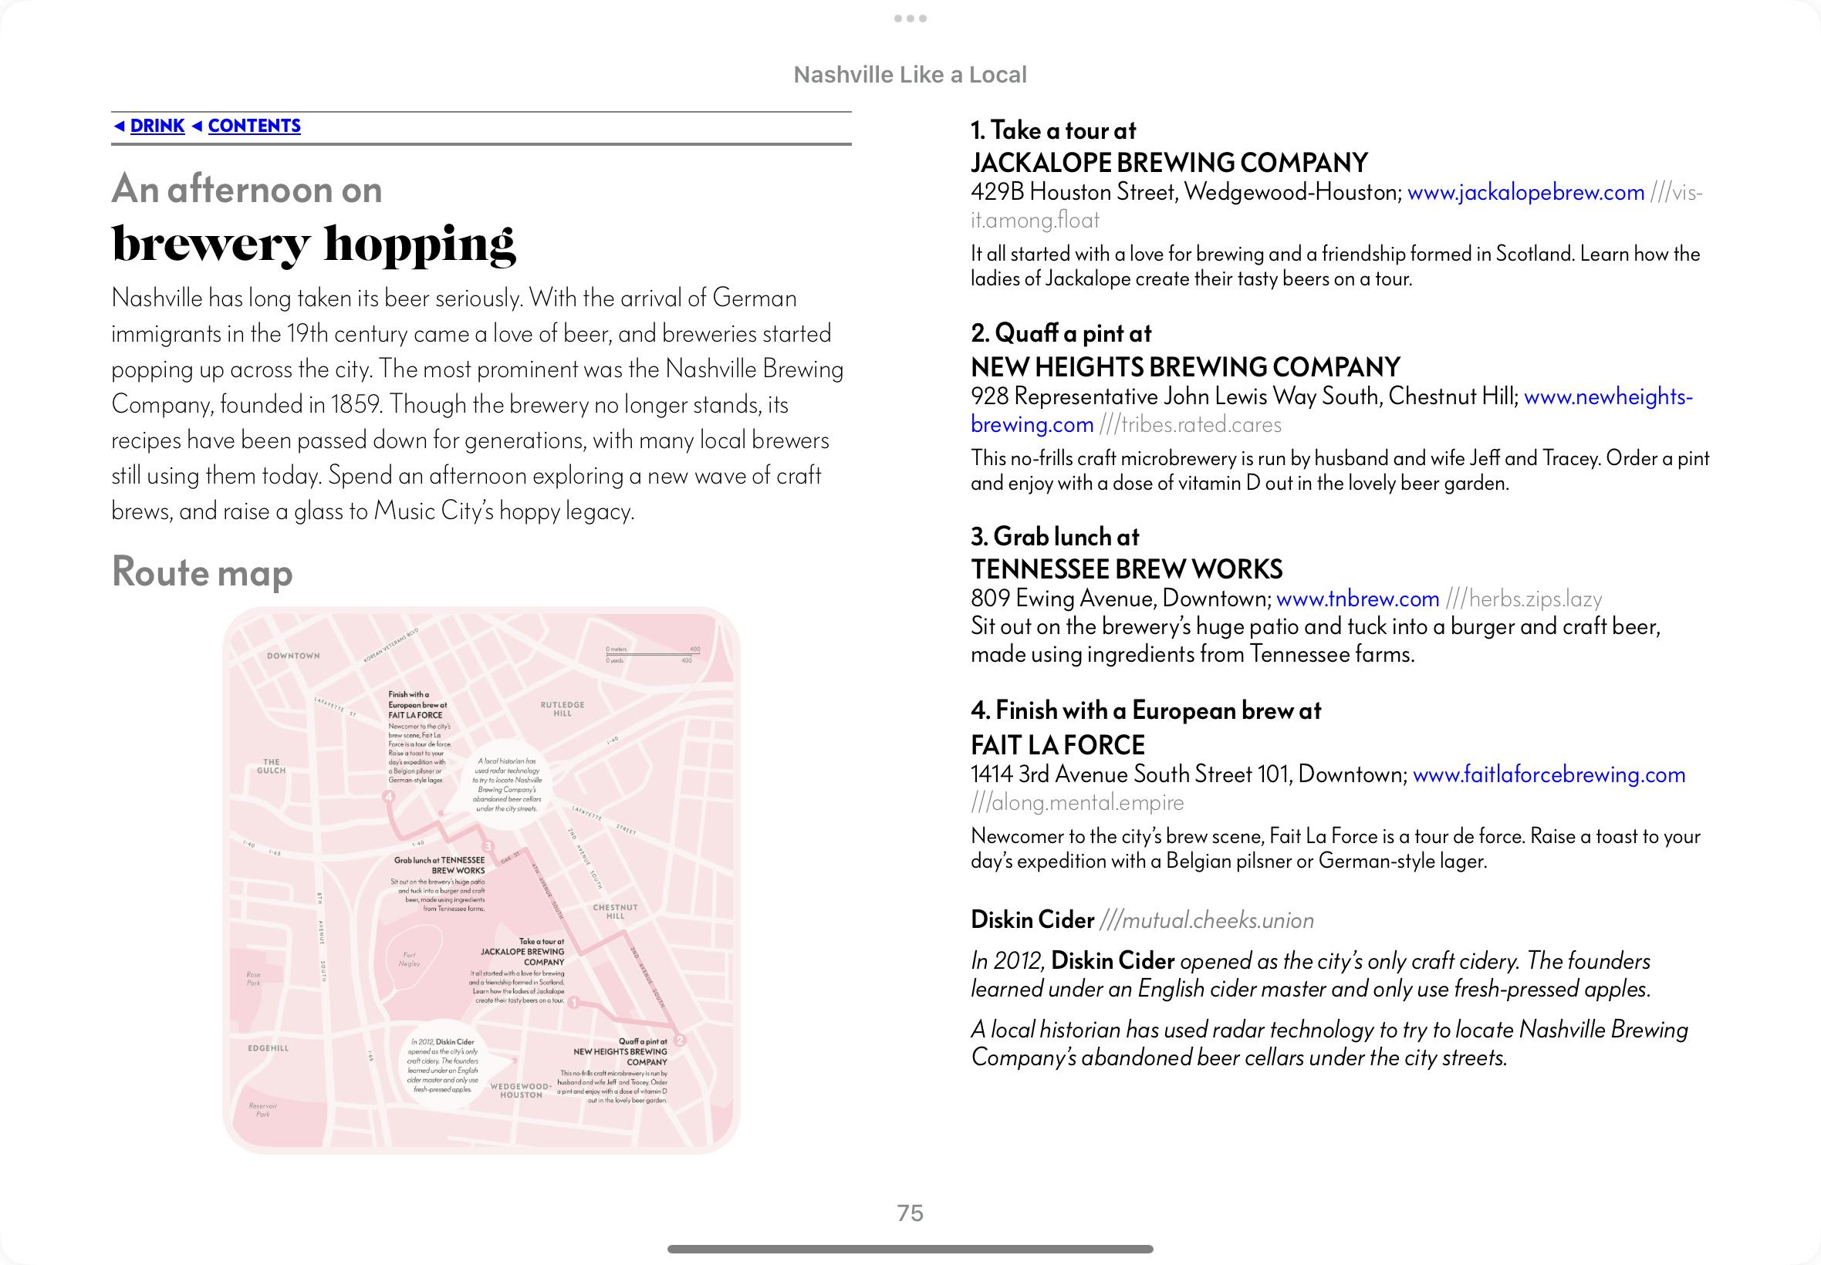The width and height of the screenshot is (1821, 1265).
Task: Tap the three-dot menu at top
Action: (x=910, y=19)
